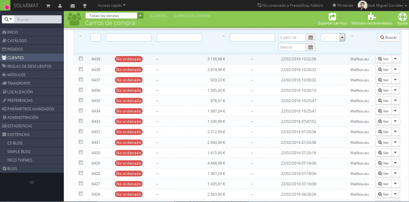Open the search type magnifier dropdown

pyautogui.click(x=8, y=20)
